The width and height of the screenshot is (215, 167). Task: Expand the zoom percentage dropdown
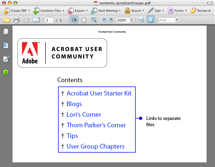tap(131, 20)
